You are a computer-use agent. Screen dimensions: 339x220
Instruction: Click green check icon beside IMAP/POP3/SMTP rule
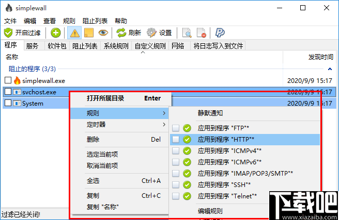pyautogui.click(x=187, y=173)
